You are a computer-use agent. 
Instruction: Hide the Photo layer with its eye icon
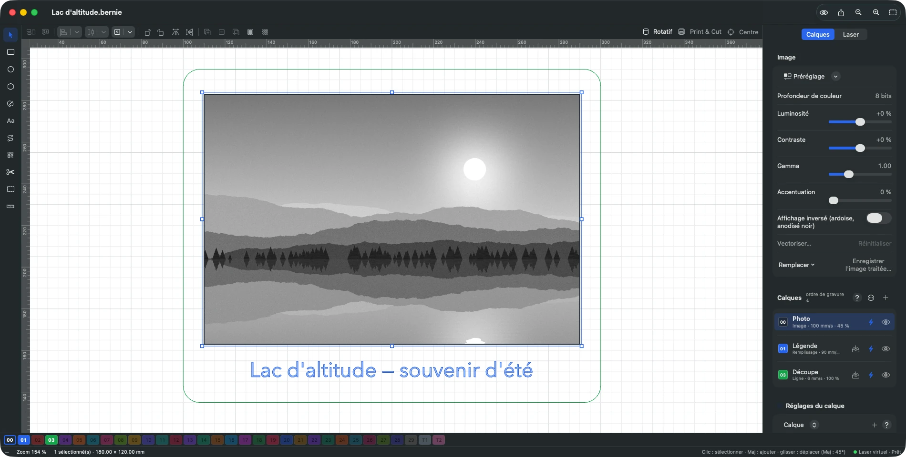pyautogui.click(x=885, y=322)
